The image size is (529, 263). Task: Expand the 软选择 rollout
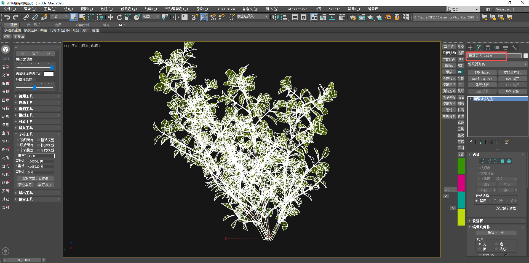tap(477, 221)
